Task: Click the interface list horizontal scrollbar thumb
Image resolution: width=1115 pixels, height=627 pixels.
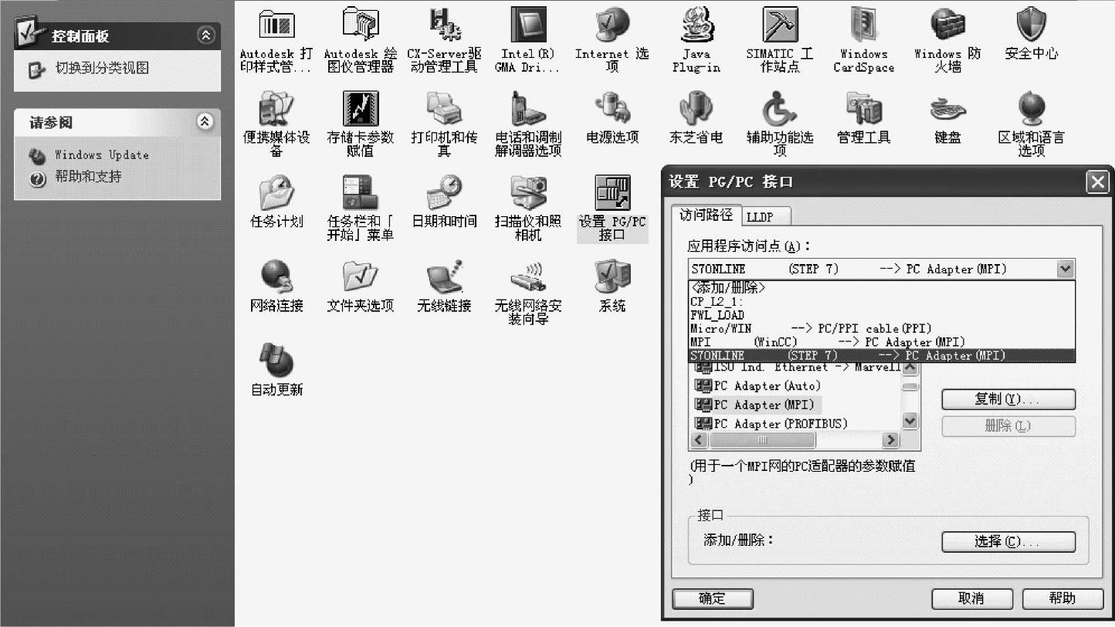Action: coord(762,440)
